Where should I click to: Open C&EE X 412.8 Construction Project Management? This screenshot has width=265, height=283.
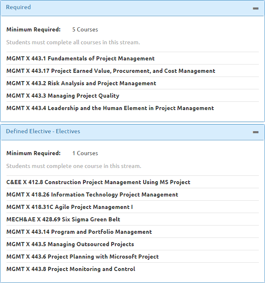pos(98,182)
